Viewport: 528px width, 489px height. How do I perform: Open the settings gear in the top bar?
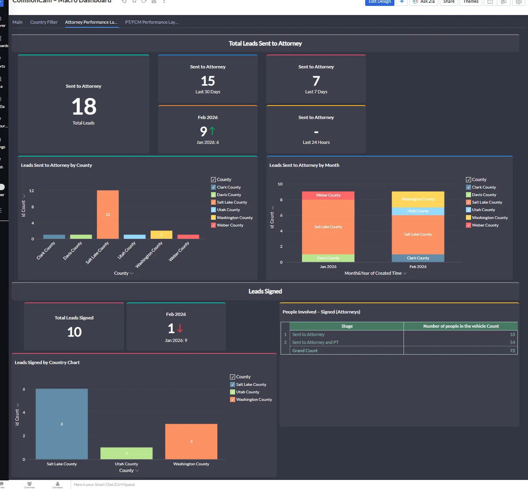(519, 2)
